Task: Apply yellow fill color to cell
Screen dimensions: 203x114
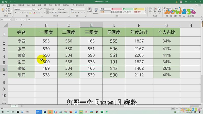Action: point(30,13)
